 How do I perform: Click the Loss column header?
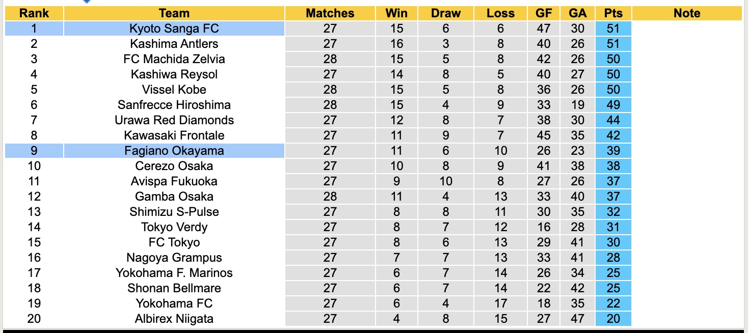point(500,13)
